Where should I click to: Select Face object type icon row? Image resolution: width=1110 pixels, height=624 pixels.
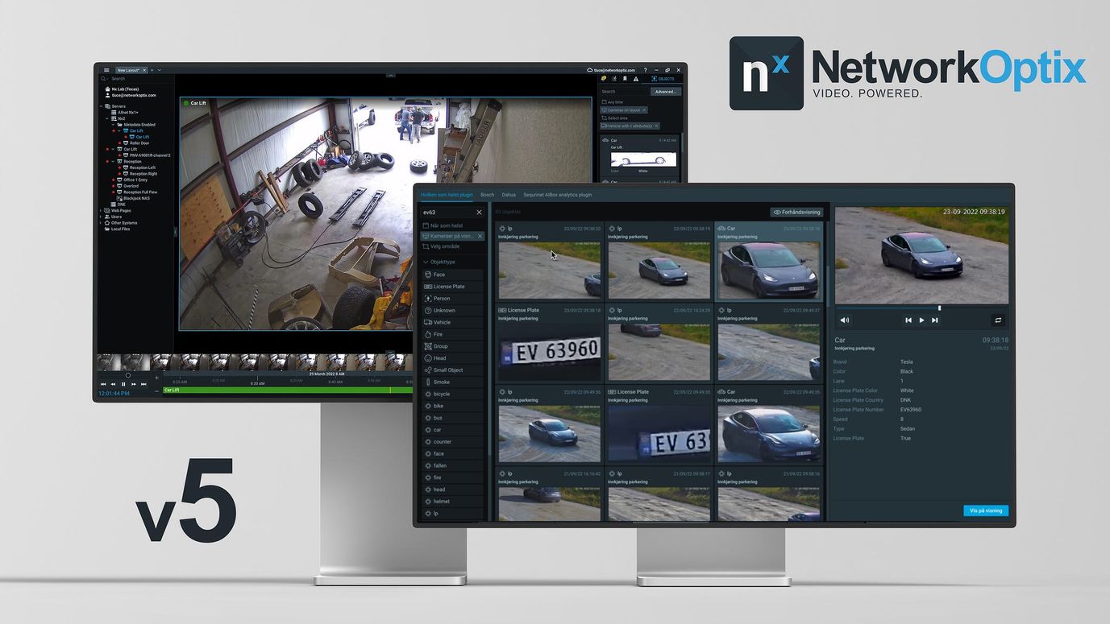(452, 275)
